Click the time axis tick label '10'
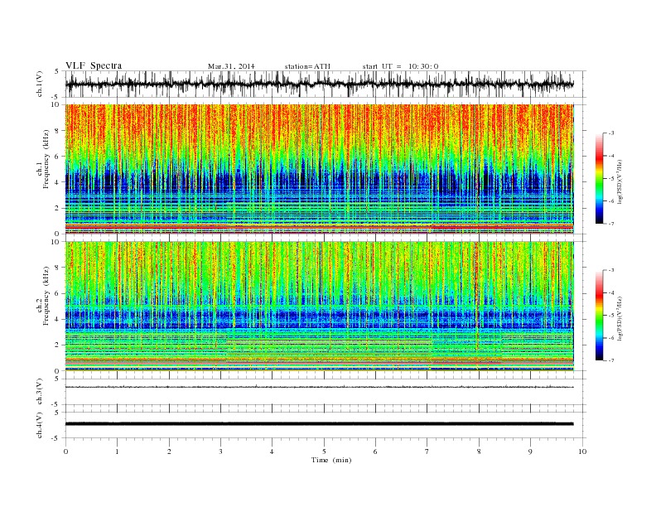656x507 pixels. pos(582,451)
